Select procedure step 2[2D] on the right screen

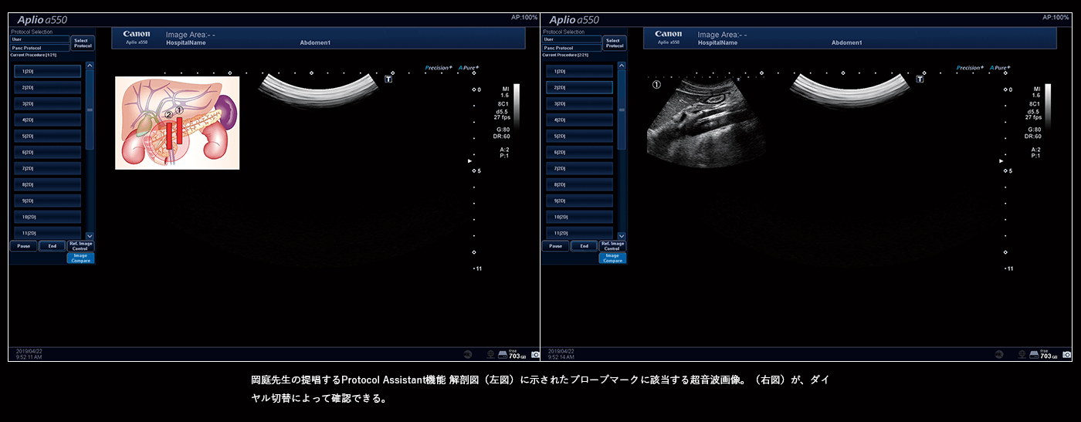tap(579, 87)
